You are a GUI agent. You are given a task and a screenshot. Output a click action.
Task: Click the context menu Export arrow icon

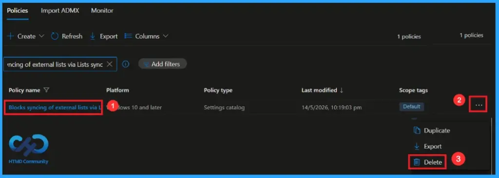tap(417, 146)
